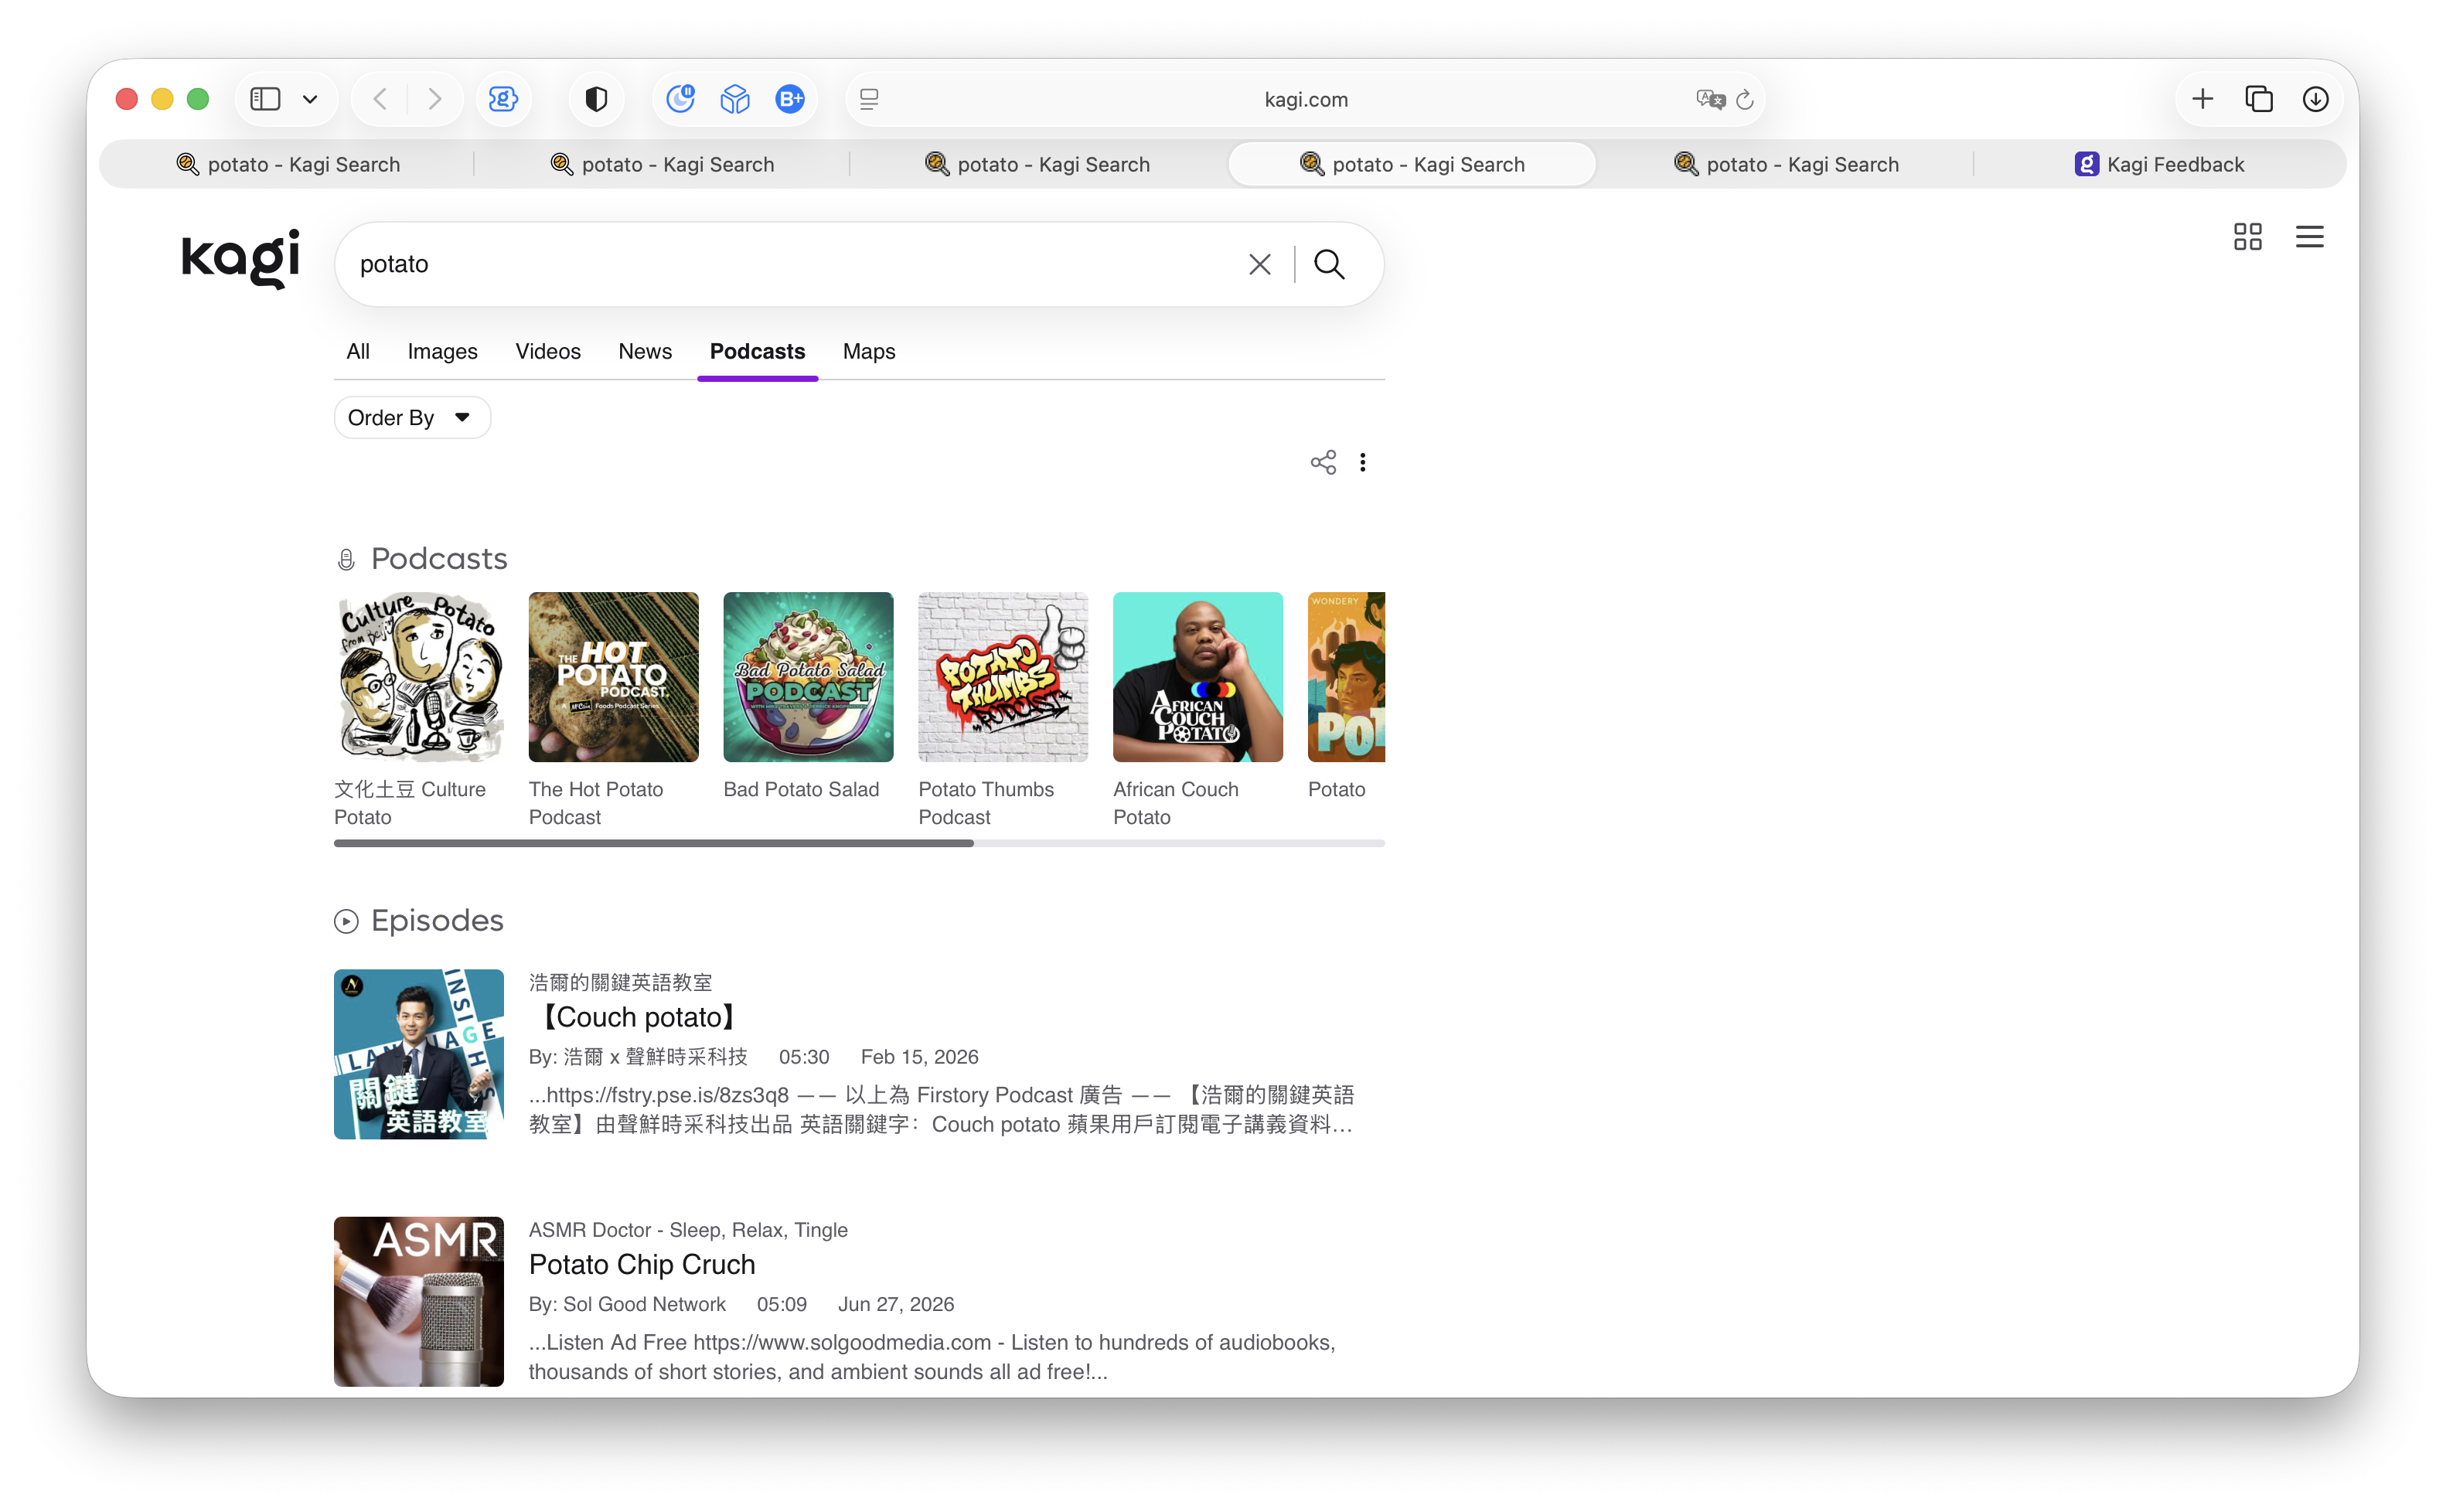This screenshot has height=1512, width=2446.
Task: Click the Feb 15, 2026 episode date
Action: tap(919, 1057)
